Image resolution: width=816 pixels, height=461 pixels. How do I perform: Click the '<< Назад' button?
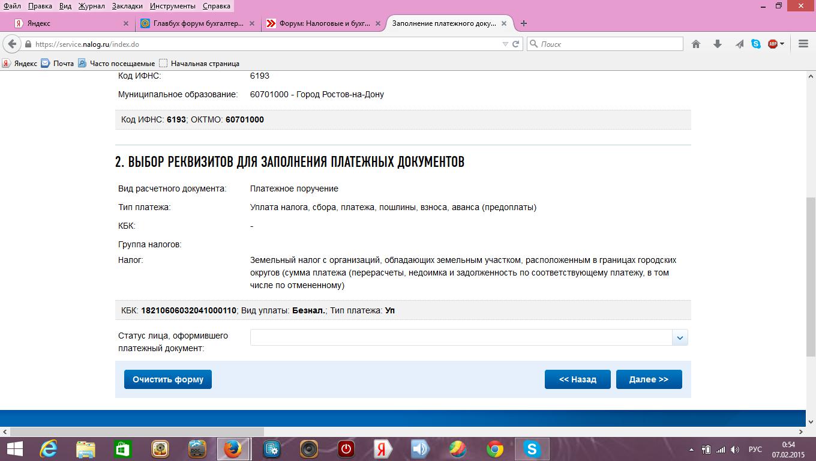coord(577,379)
